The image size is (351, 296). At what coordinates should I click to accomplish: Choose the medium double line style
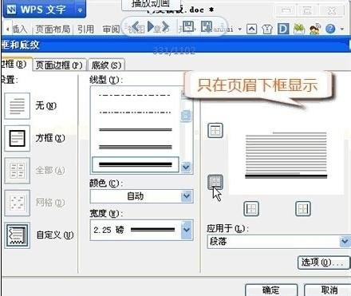point(135,147)
